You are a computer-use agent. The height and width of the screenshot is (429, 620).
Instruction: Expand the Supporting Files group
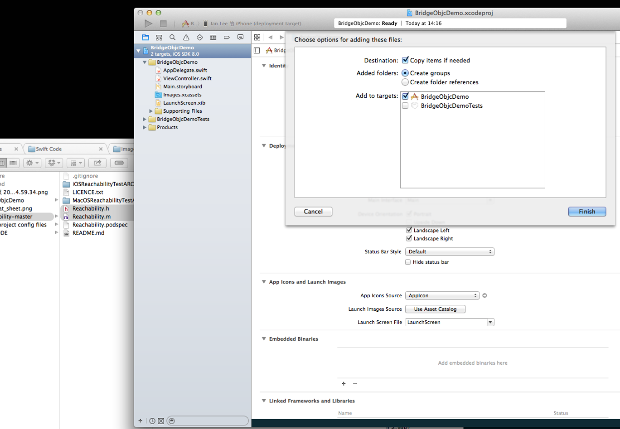pos(152,111)
